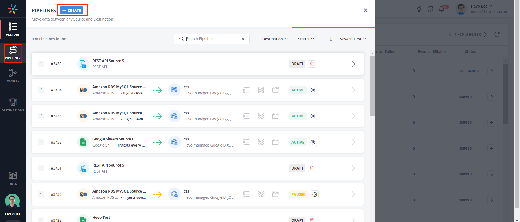Expand pipeline #3432 chevron
This screenshot has width=520, height=222.
353,142
